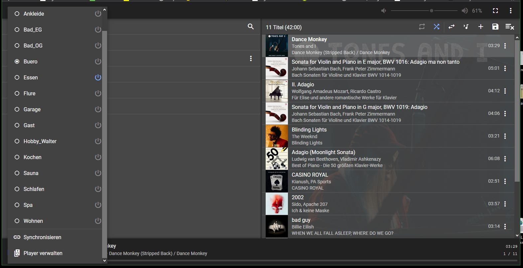Clear the play queue
The image size is (523, 268).
[x=510, y=27]
